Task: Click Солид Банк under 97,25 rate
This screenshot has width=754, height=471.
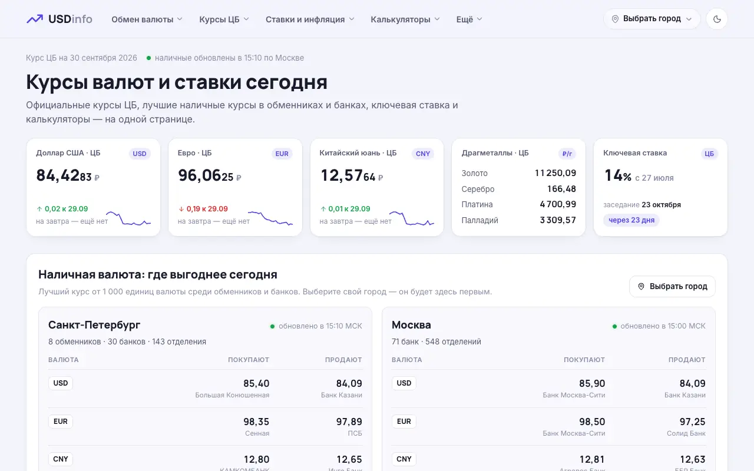Action: [x=685, y=433]
